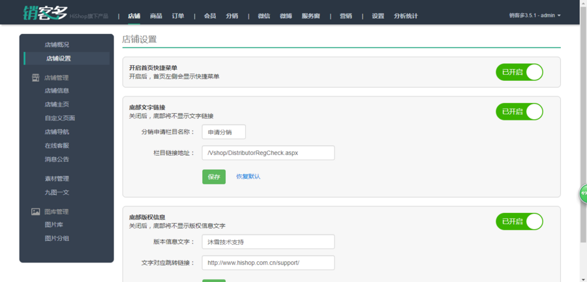587x282 pixels.
Task: Click the 店铺管理 store icon
Action: [x=35, y=78]
